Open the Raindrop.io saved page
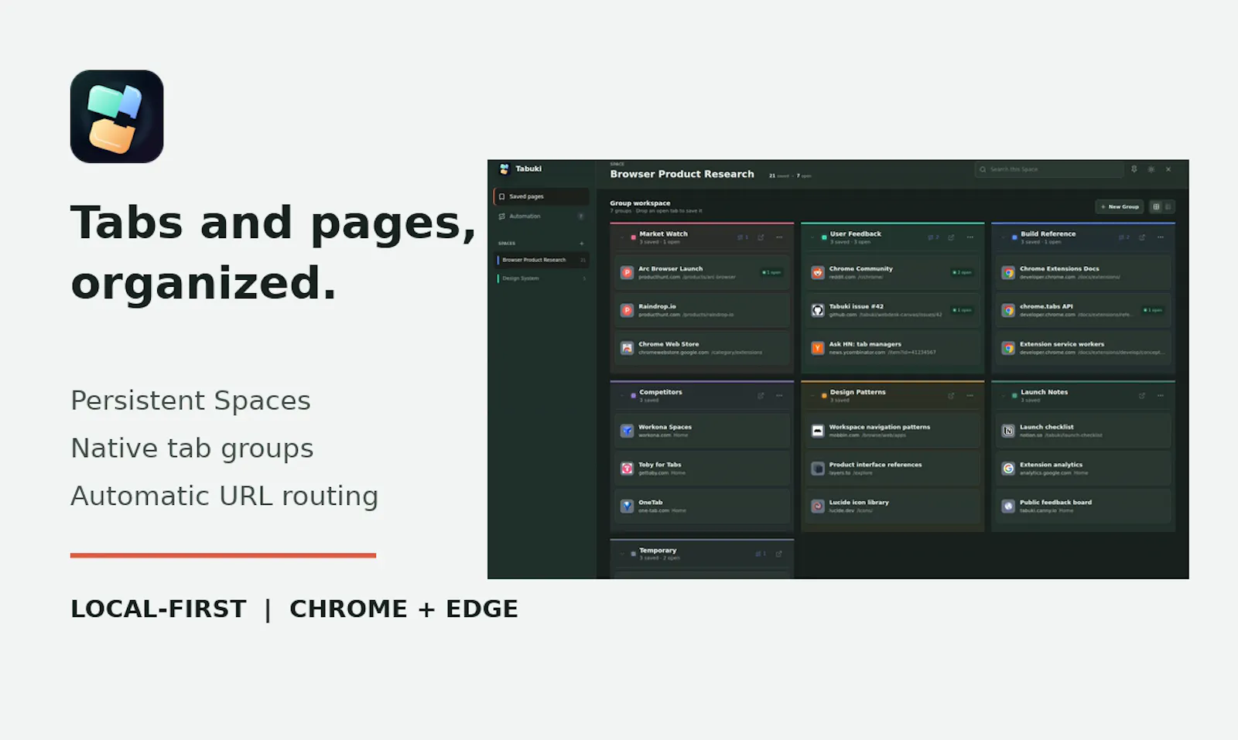Screen dimensions: 1238x740 702,310
